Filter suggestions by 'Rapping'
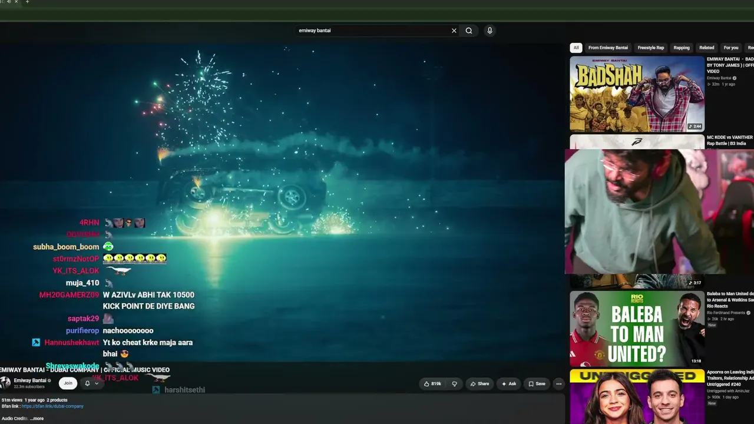The image size is (754, 424). click(682, 48)
